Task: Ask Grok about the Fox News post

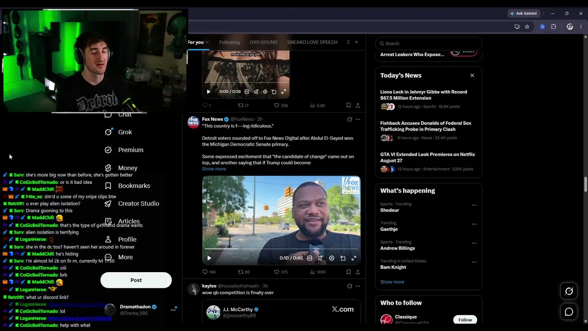Action: pyautogui.click(x=350, y=120)
